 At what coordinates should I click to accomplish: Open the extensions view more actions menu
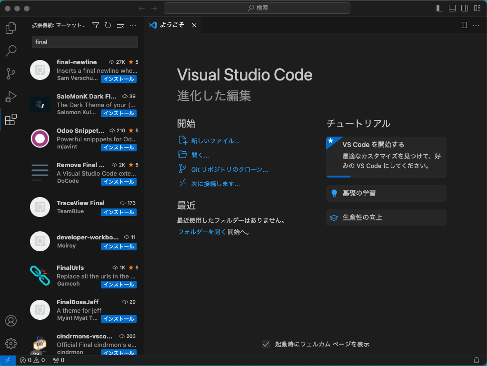[x=133, y=25]
